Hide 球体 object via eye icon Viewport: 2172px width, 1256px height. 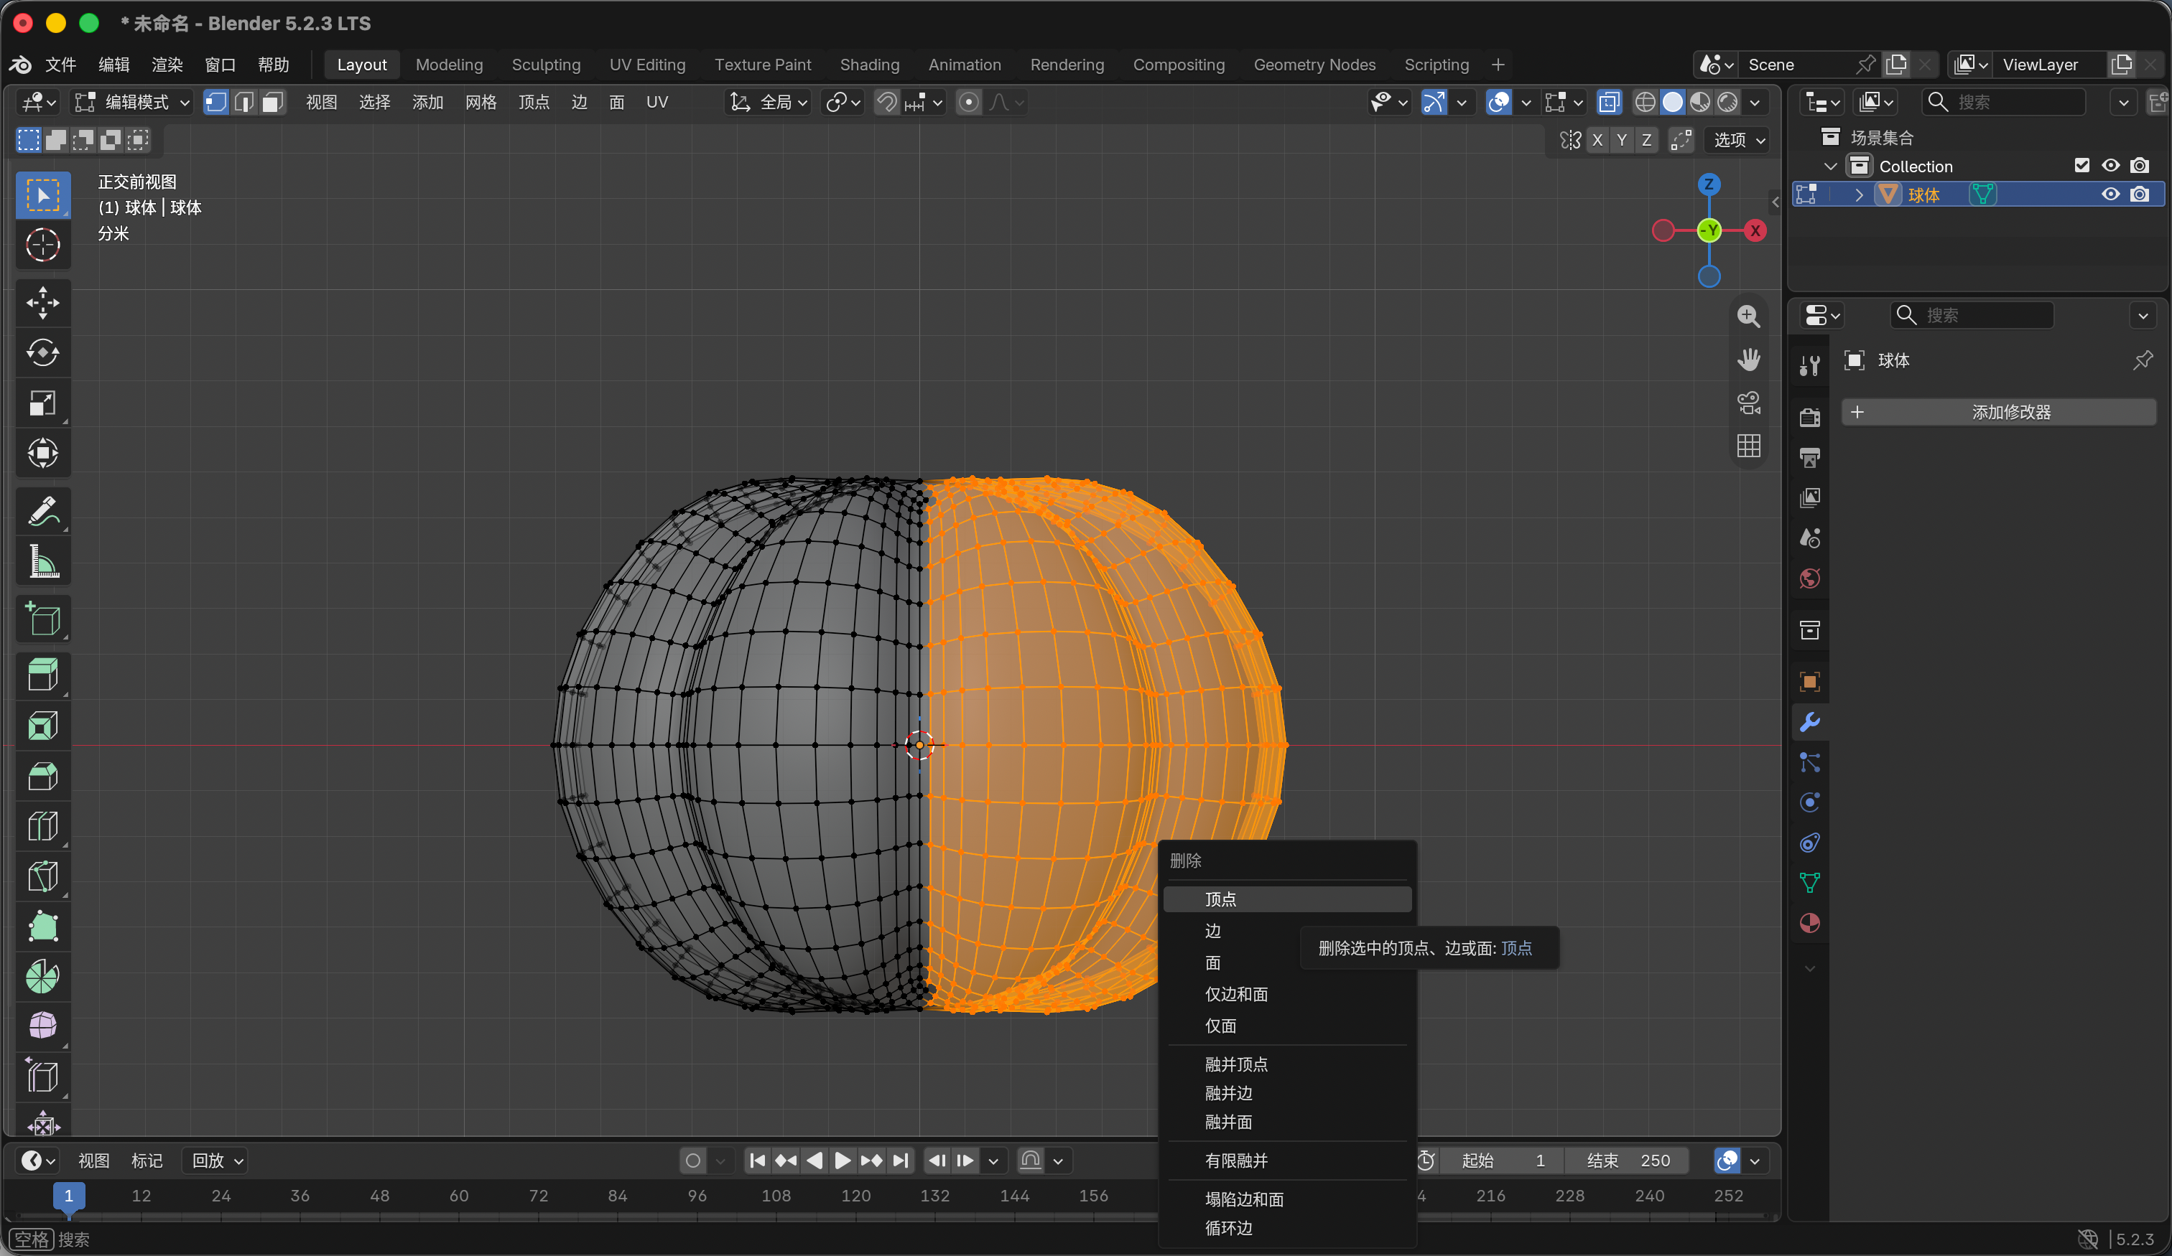tap(2110, 195)
